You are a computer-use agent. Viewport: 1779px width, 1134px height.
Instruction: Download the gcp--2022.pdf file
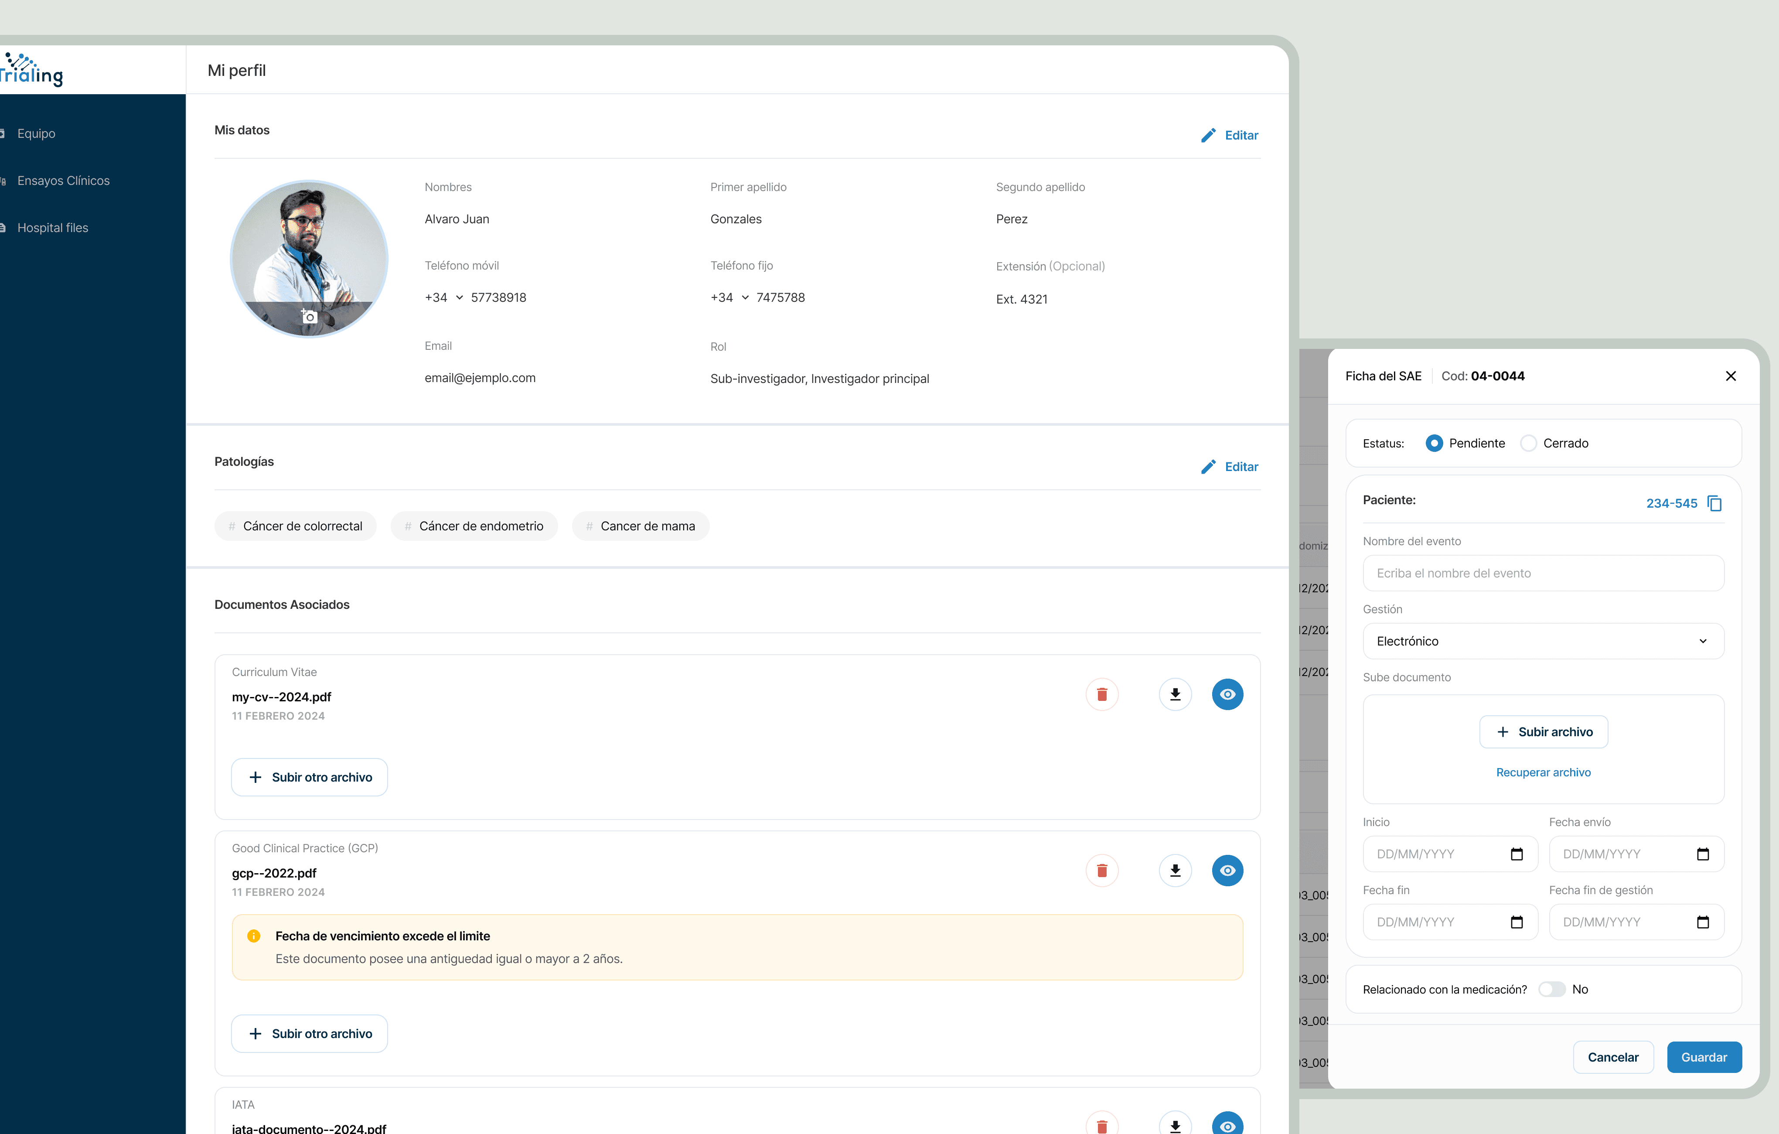pos(1175,870)
